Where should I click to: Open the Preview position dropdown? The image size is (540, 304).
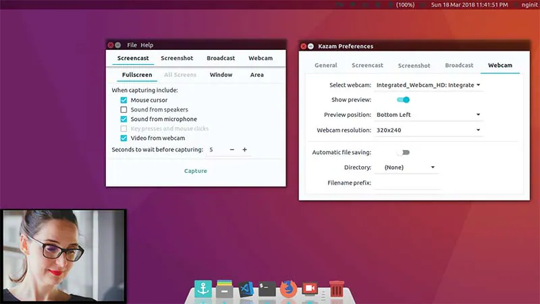tap(429, 114)
